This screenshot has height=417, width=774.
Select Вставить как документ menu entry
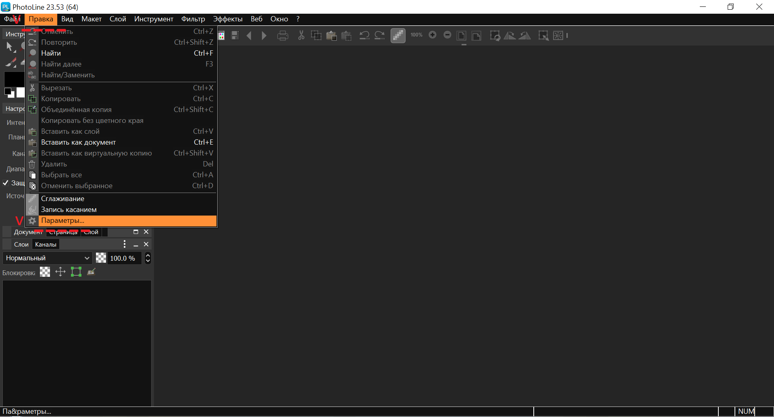pyautogui.click(x=78, y=142)
